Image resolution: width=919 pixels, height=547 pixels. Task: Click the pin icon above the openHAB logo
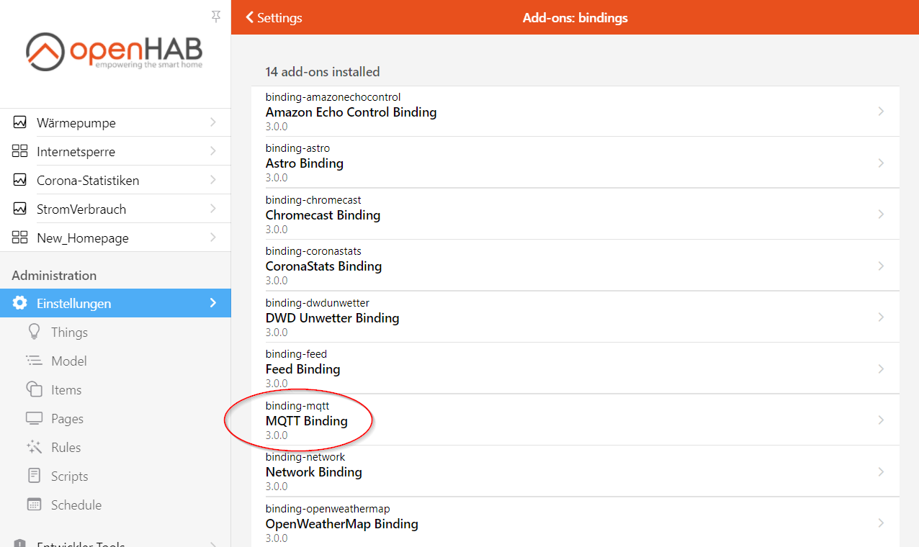[x=215, y=17]
